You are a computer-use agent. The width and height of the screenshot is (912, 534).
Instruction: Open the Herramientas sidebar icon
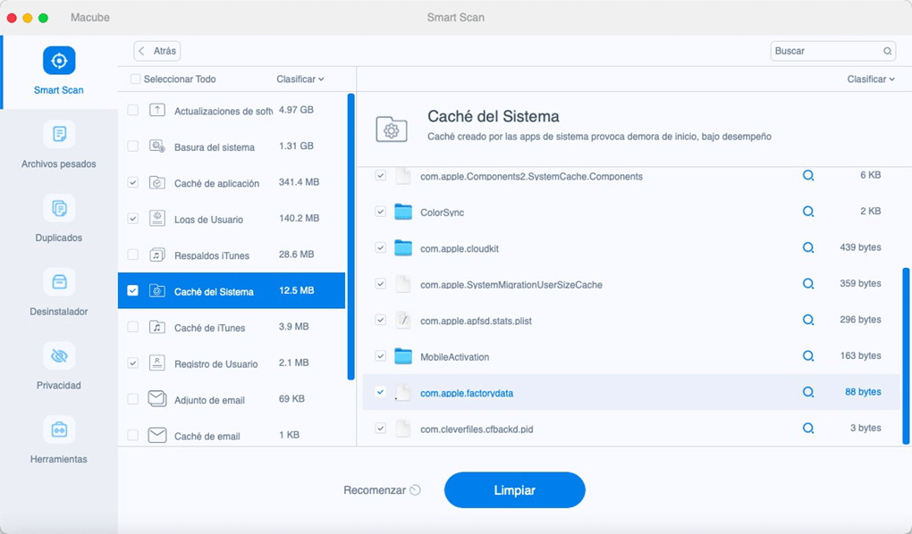[x=59, y=430]
